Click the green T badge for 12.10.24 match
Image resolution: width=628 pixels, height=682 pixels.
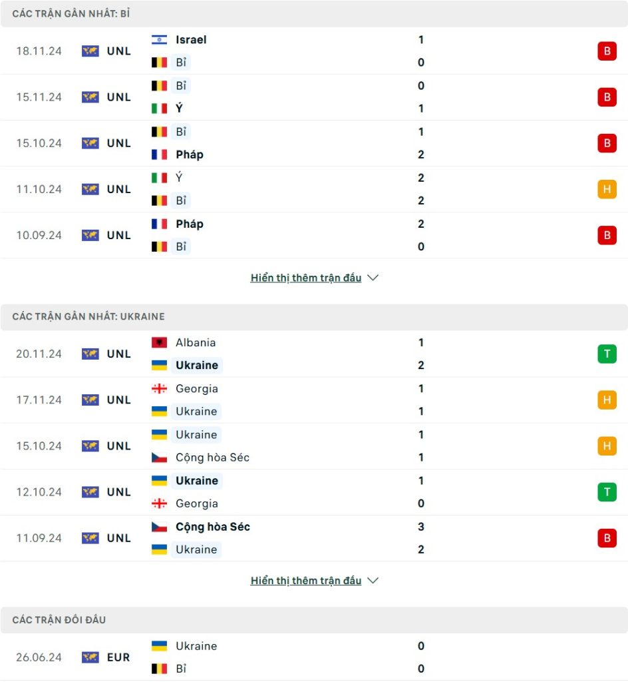(607, 492)
